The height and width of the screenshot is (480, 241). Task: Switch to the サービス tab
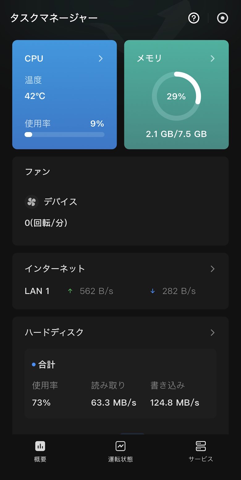[201, 459]
